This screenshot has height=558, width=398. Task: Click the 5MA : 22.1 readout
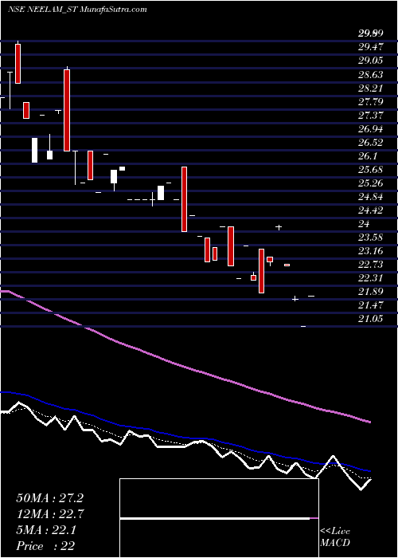46,530
